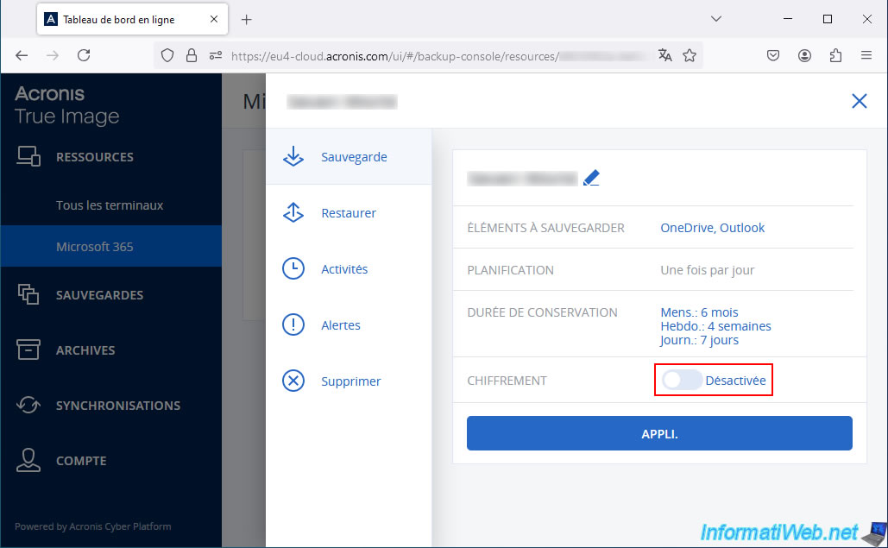The width and height of the screenshot is (888, 548).
Task: Click the ARCHIVES box icon
Action: click(x=28, y=350)
